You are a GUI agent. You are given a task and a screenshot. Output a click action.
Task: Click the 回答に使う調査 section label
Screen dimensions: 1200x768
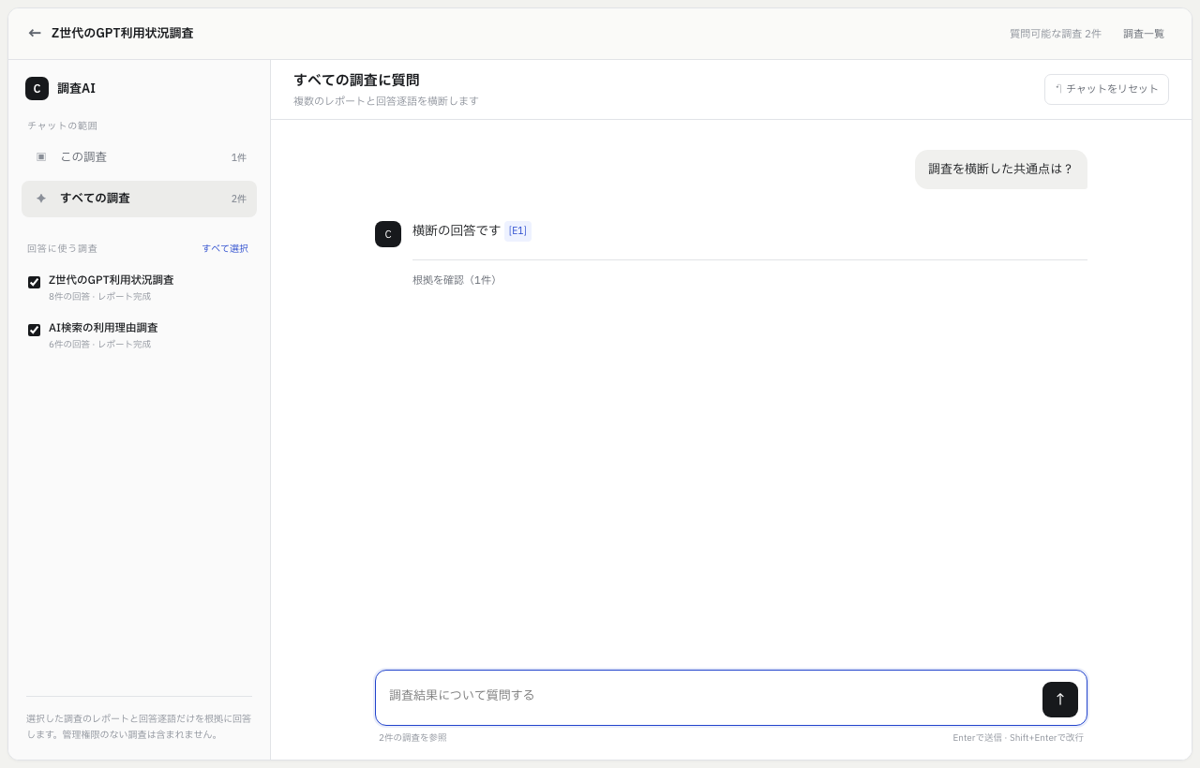(62, 248)
